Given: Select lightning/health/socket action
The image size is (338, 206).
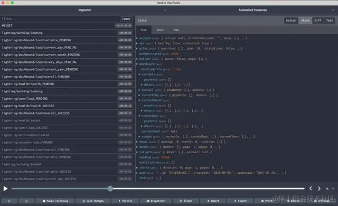Looking at the screenshot, I should (x=67, y=120).
